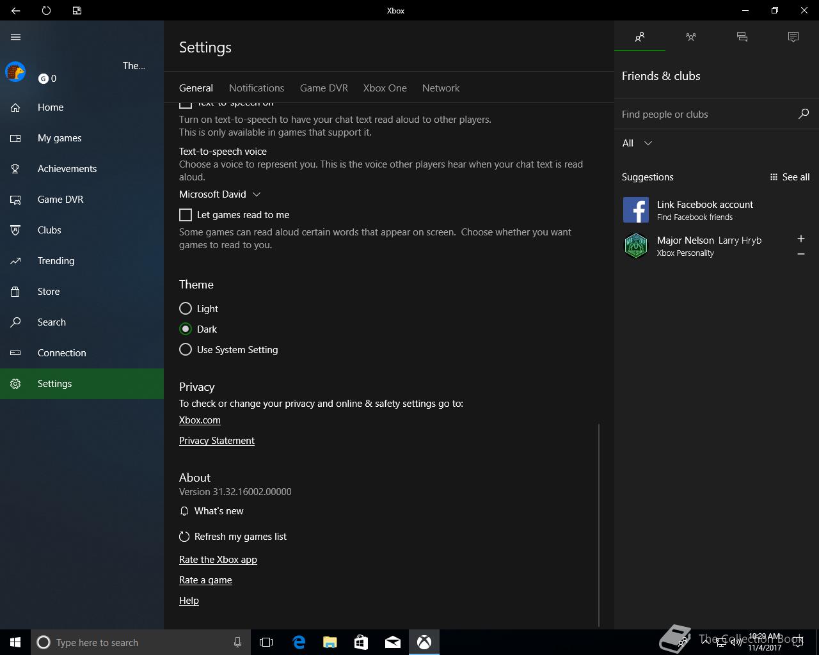
Task: Click the back arrow in title bar
Action: 15,10
